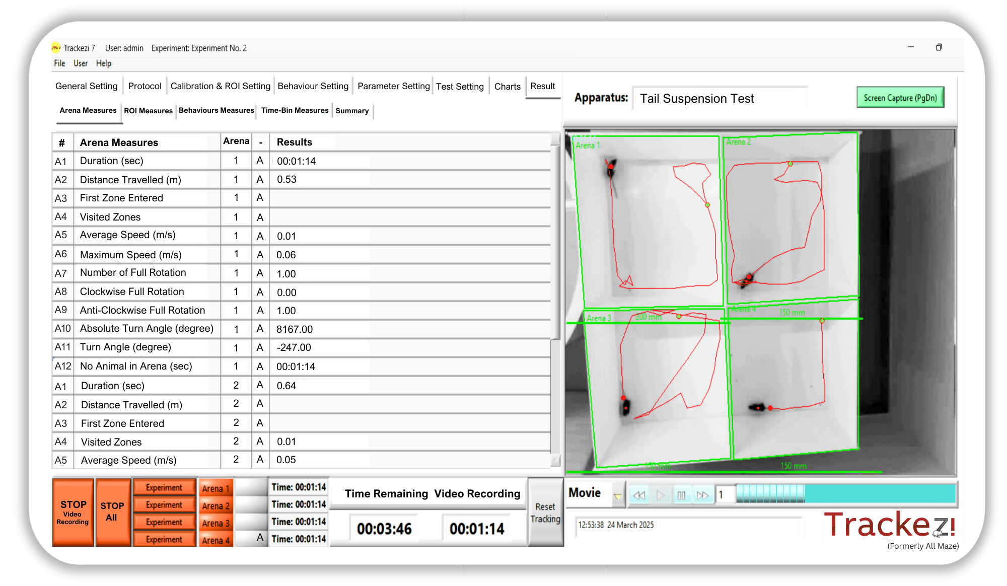1007x586 pixels.
Task: Pause the movie playback
Action: coord(681,495)
